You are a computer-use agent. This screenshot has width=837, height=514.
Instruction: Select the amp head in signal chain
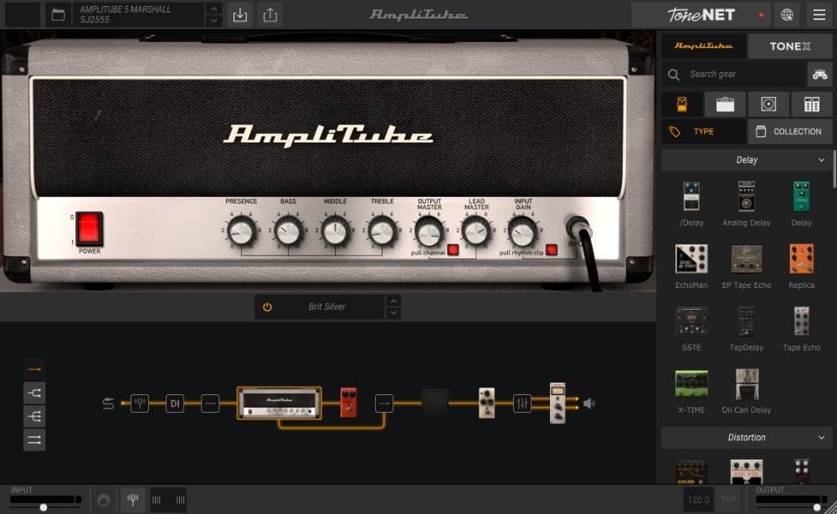point(280,403)
